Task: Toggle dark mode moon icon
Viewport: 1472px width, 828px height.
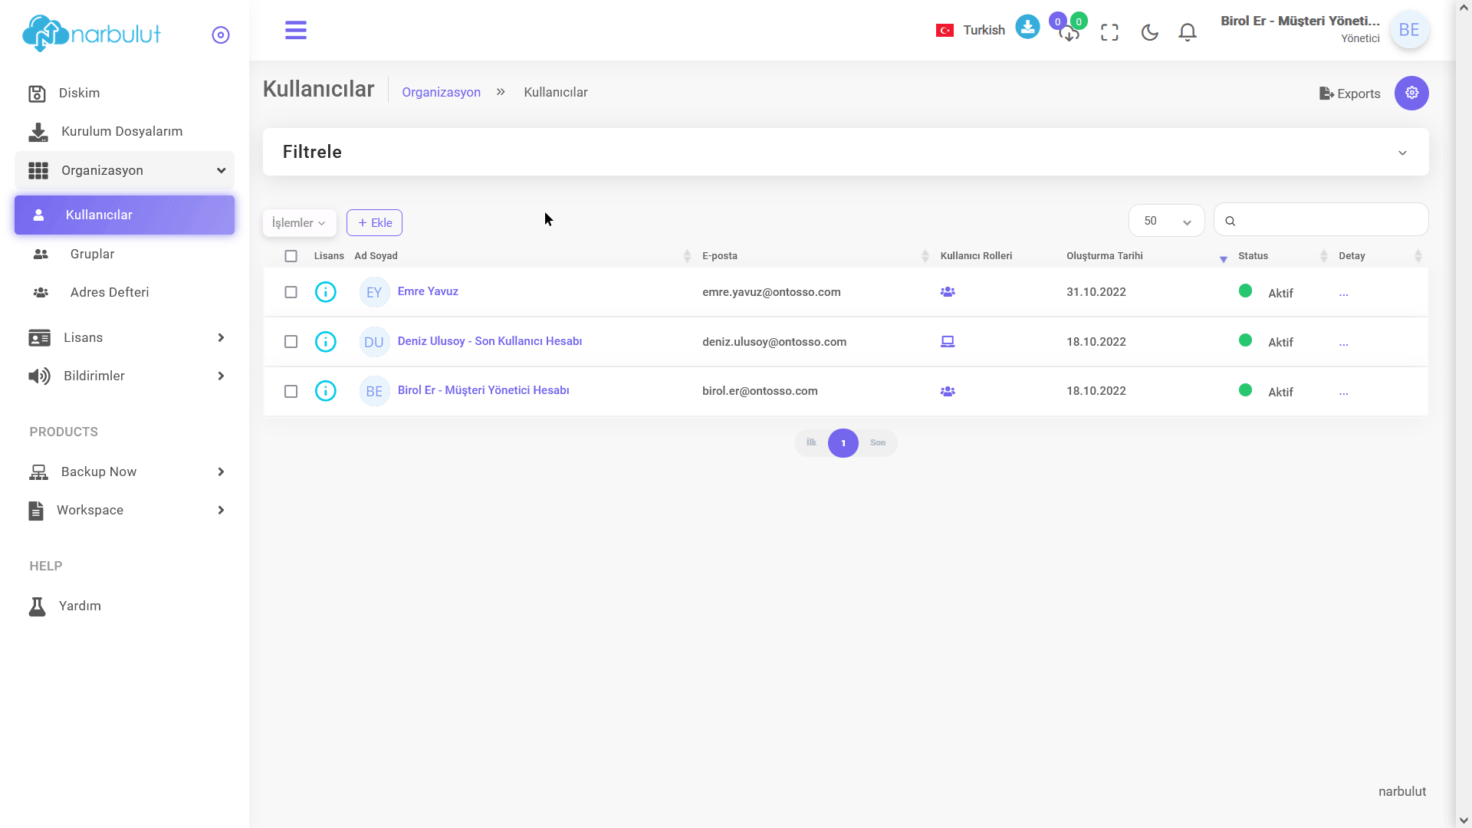Action: click(1149, 32)
